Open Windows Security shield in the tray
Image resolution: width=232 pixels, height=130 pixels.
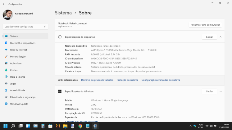pos(195,126)
